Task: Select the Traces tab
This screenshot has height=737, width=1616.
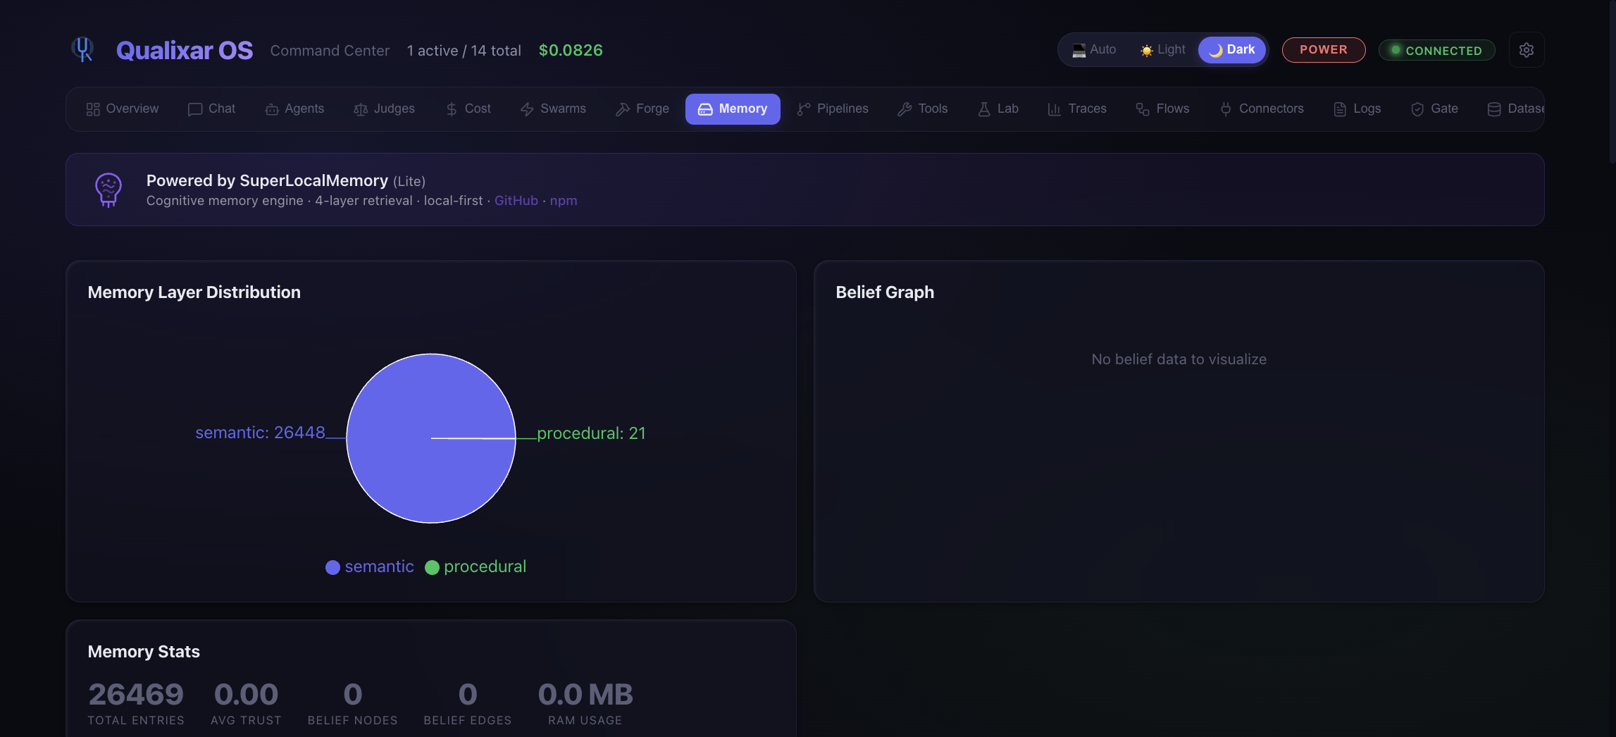Action: (1077, 109)
